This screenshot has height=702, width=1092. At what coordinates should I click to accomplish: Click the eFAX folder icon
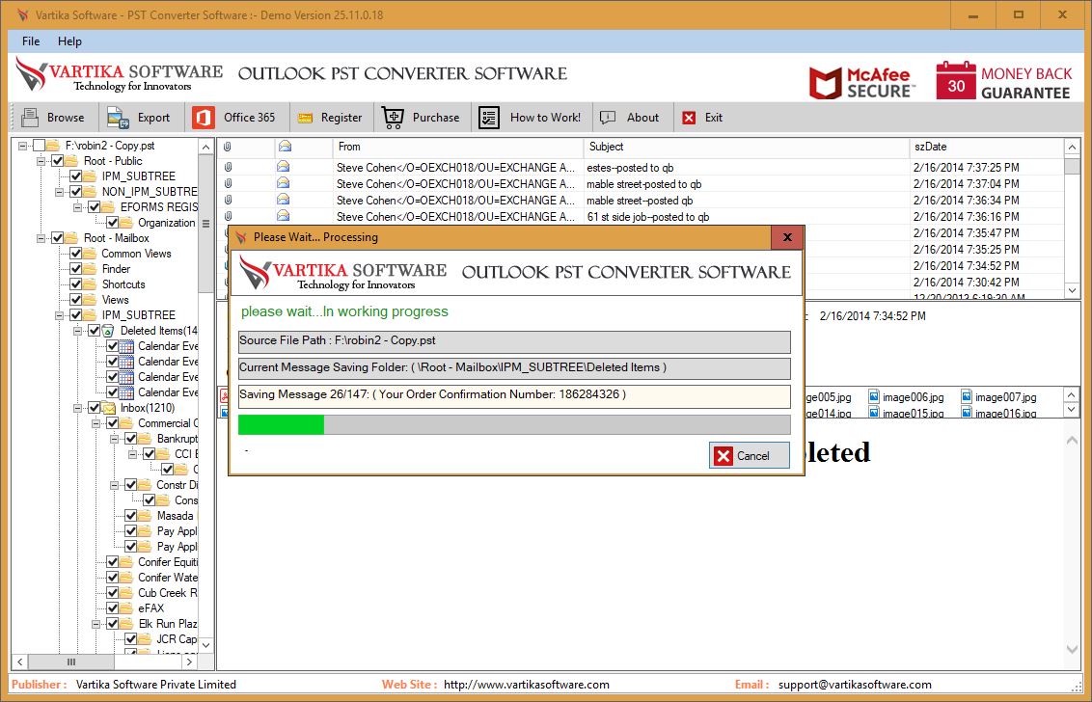pyautogui.click(x=126, y=607)
